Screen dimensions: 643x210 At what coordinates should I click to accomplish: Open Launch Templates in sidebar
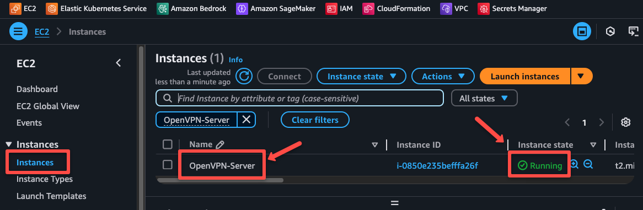51,196
